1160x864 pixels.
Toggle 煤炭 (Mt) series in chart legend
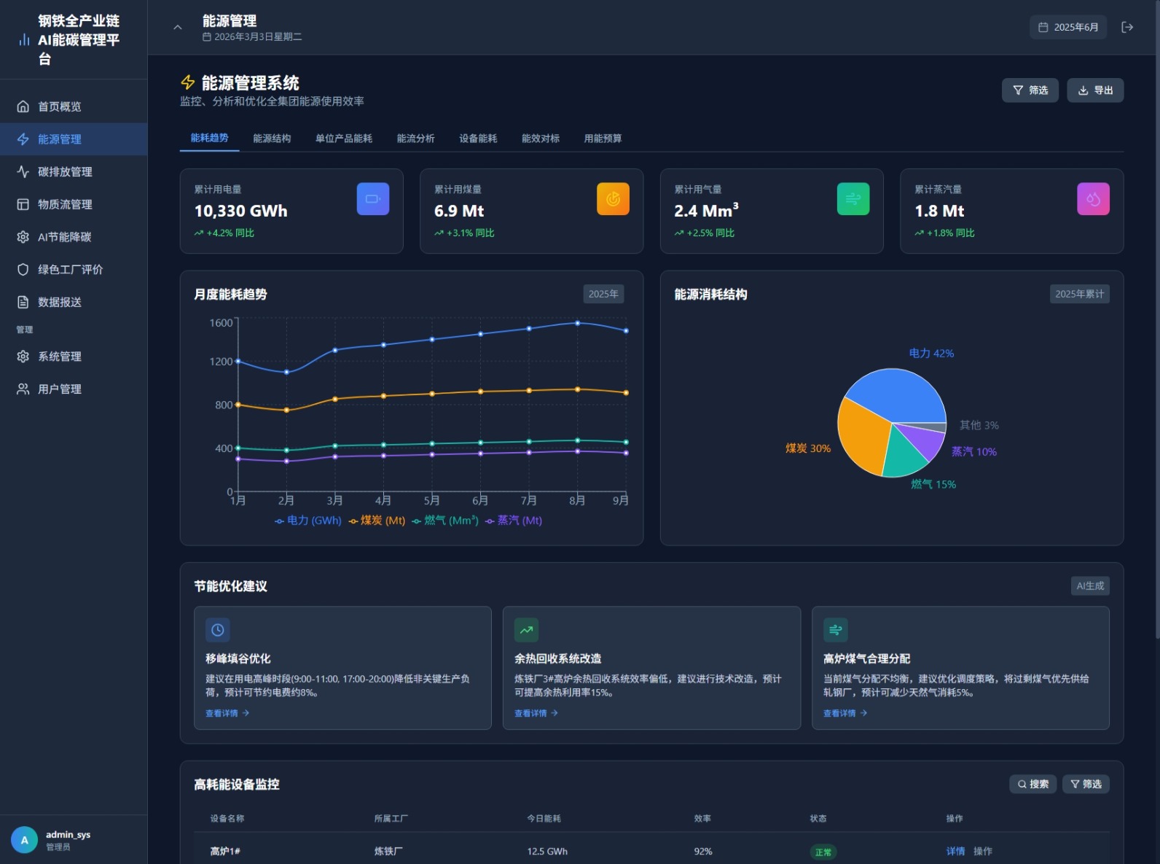click(377, 521)
